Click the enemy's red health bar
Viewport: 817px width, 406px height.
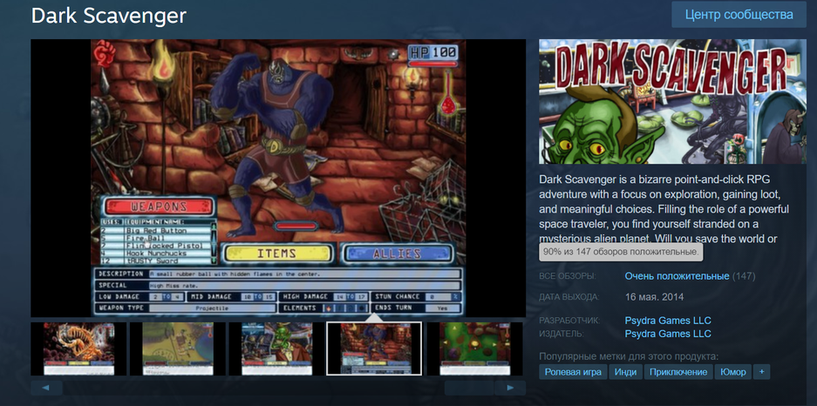[296, 226]
